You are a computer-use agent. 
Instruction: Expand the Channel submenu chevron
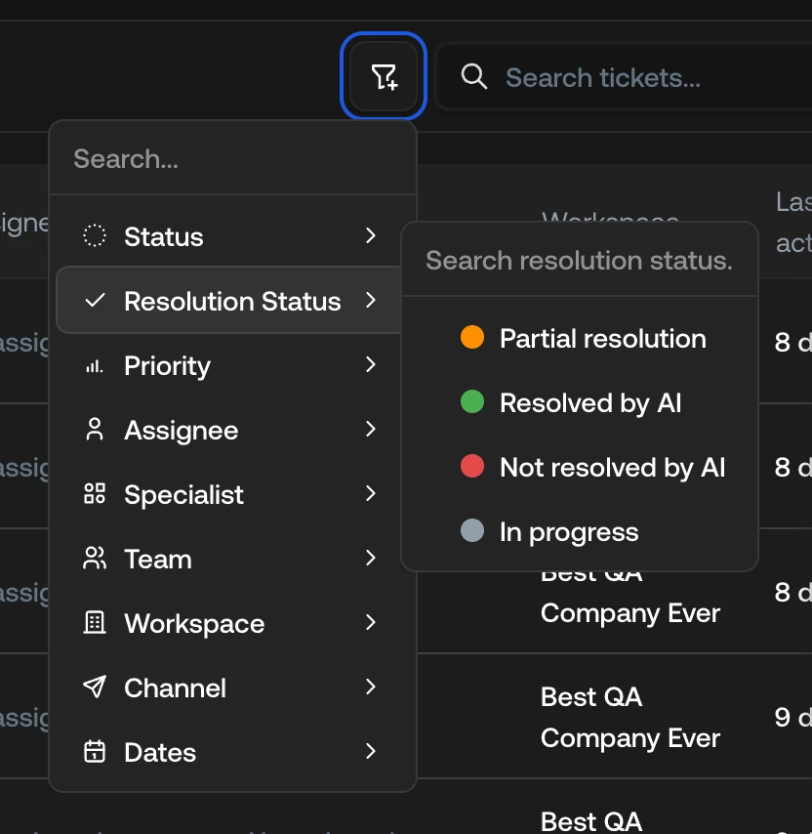[371, 687]
